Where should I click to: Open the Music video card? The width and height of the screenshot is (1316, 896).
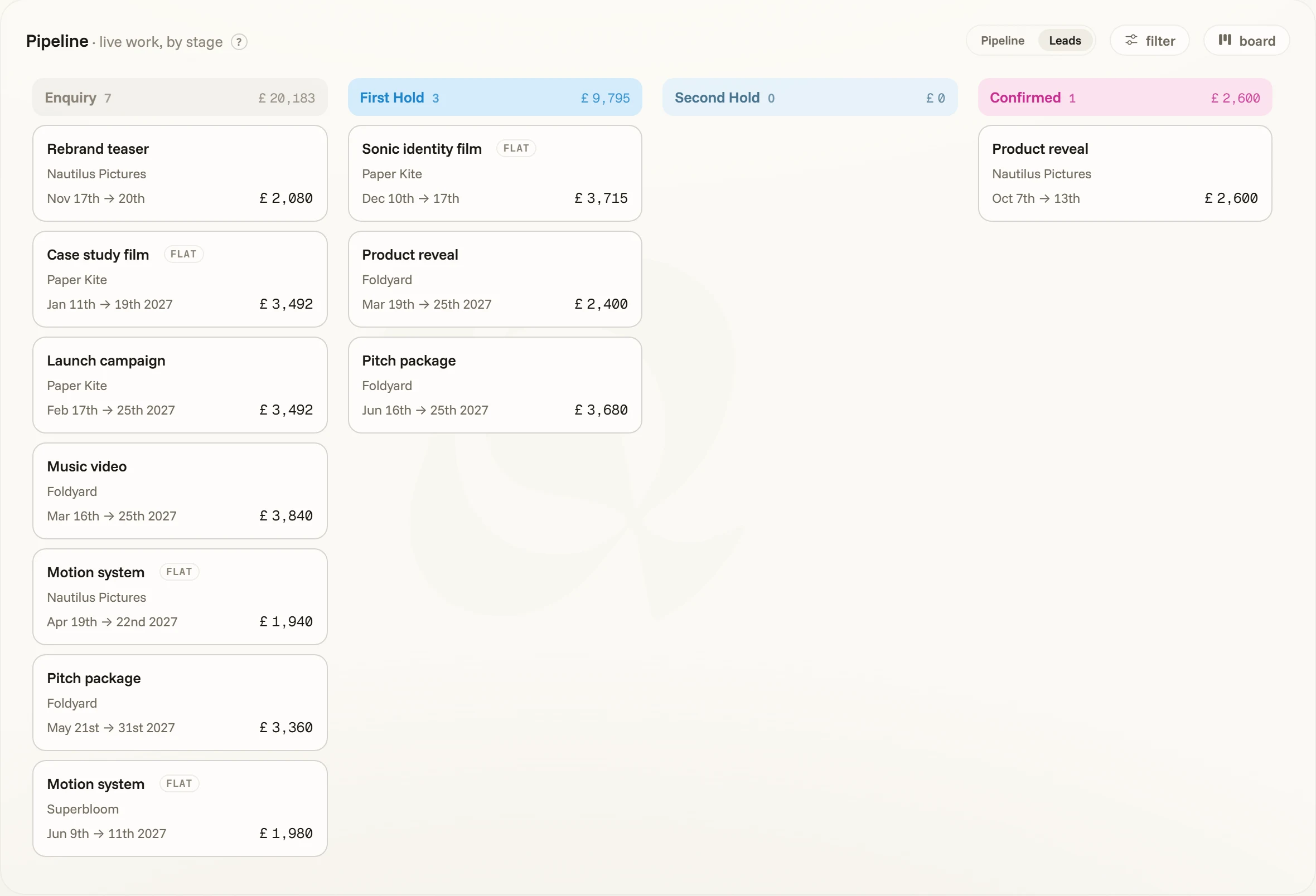click(180, 491)
